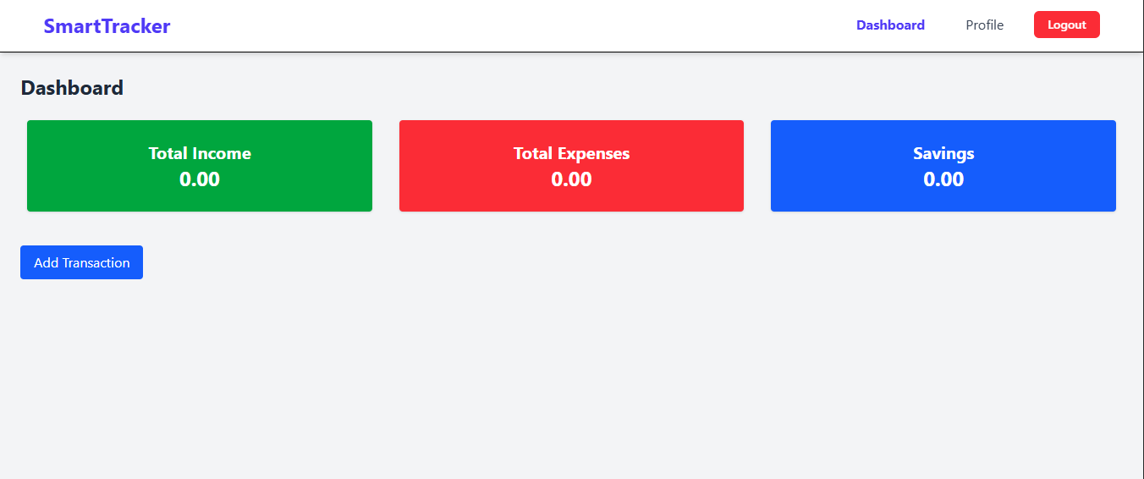Click the 0.00 amount under Total Expenses

[571, 179]
